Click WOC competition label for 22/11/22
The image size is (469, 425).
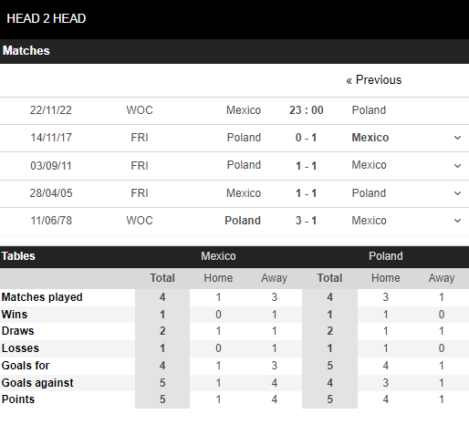coord(140,110)
